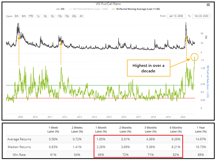Click the 3.31% average return cell
The height and width of the screenshot is (160, 216).
[x=125, y=139]
